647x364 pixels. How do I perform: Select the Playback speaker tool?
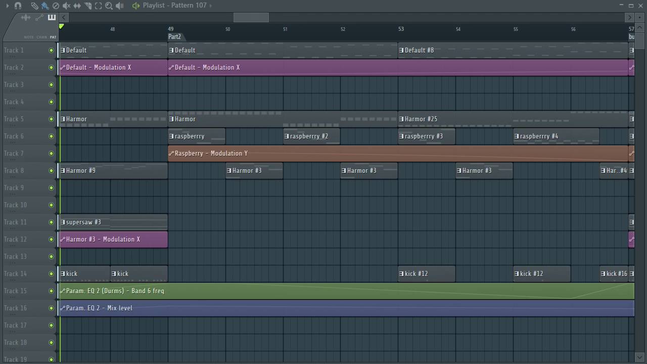(119, 6)
